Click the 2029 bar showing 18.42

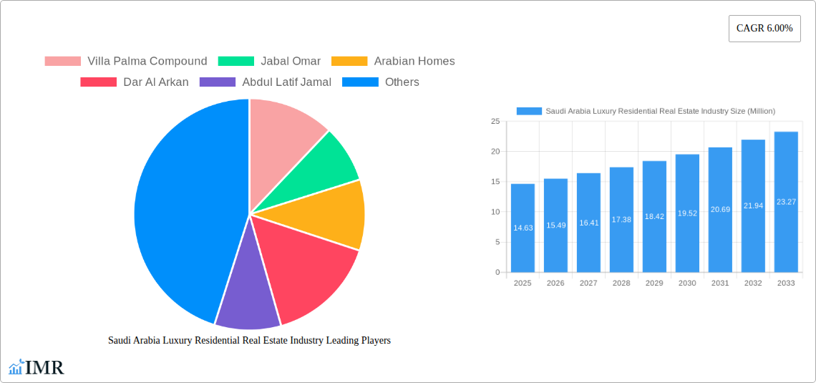[654, 217]
